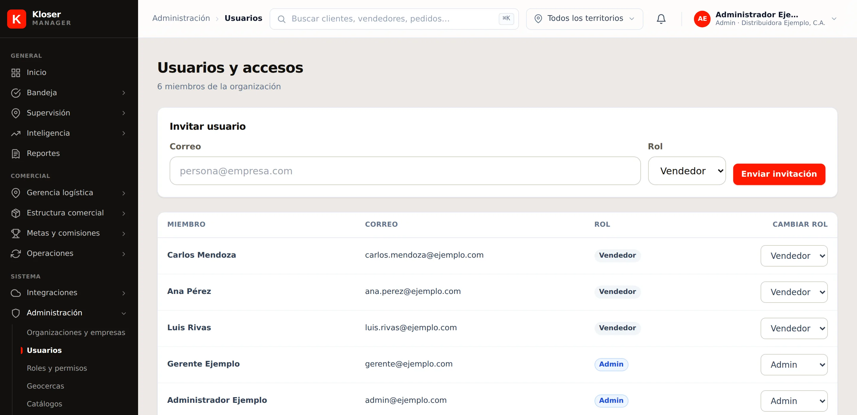This screenshot has height=415, width=857.
Task: Change role dropdown for Carlos Mendoza
Action: pos(794,256)
